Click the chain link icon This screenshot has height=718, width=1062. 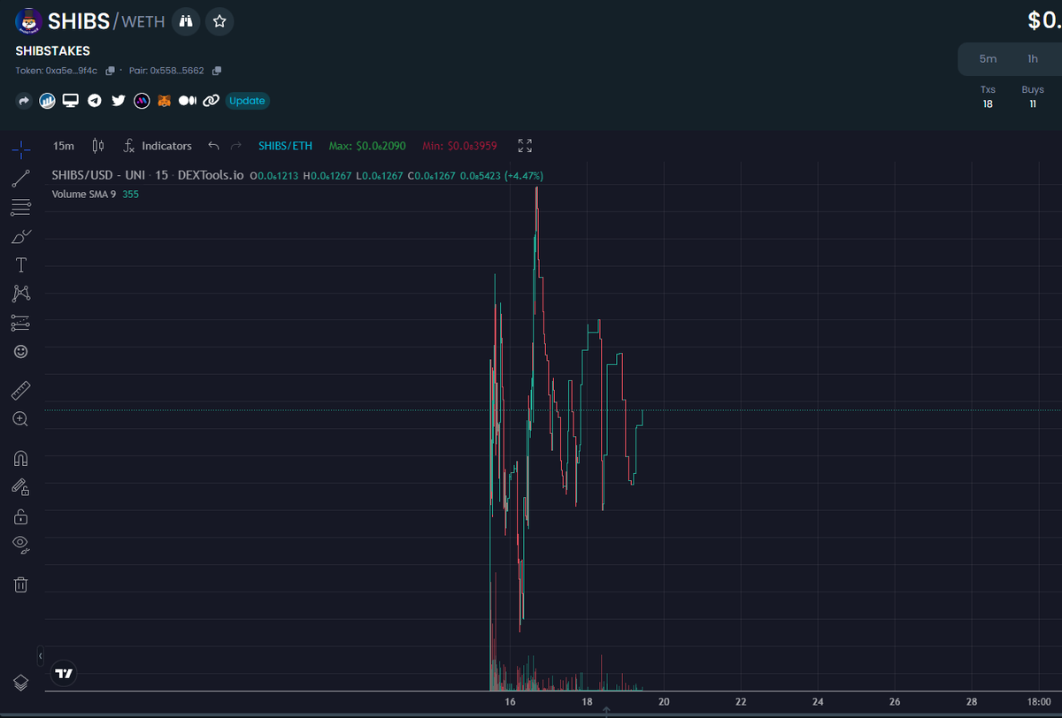click(211, 101)
